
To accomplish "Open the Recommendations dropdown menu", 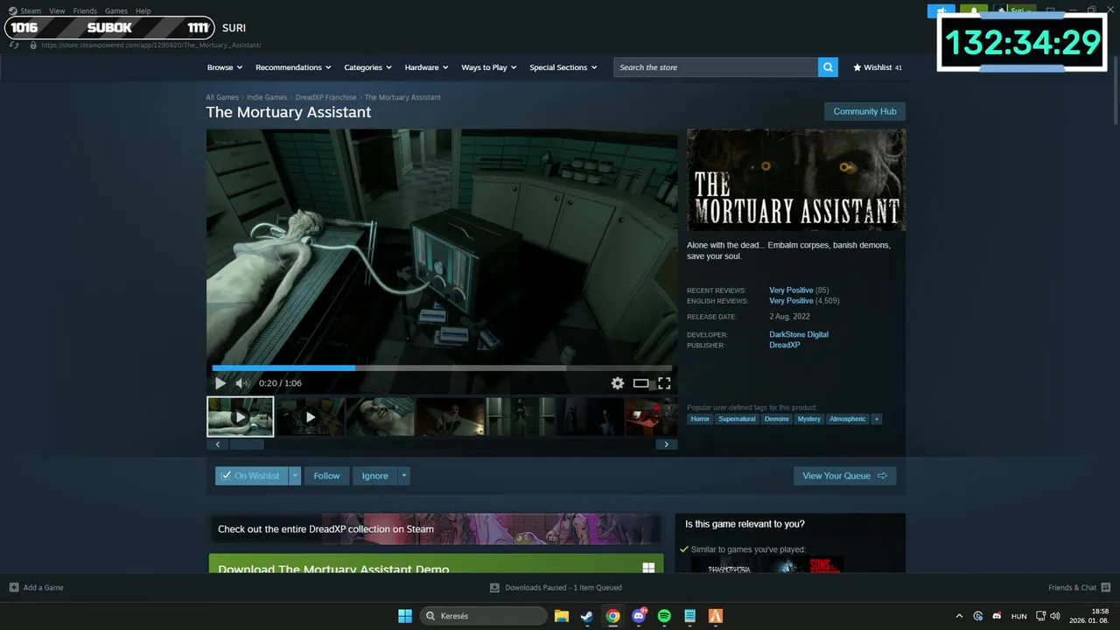I will point(293,67).
